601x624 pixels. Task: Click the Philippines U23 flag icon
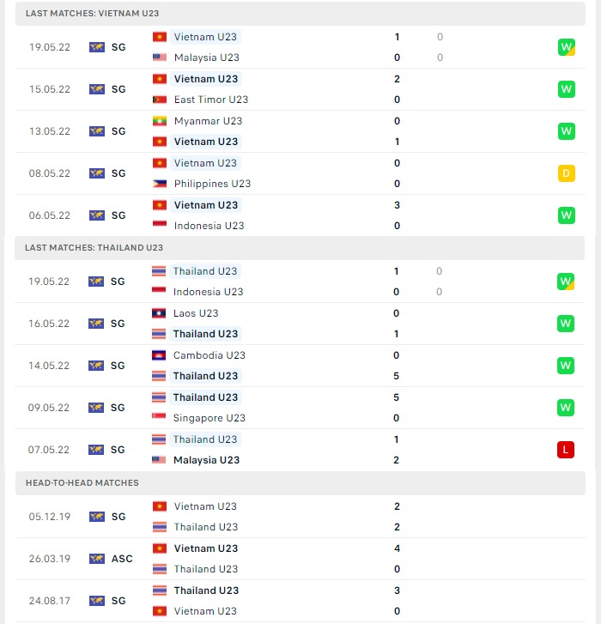(x=160, y=184)
